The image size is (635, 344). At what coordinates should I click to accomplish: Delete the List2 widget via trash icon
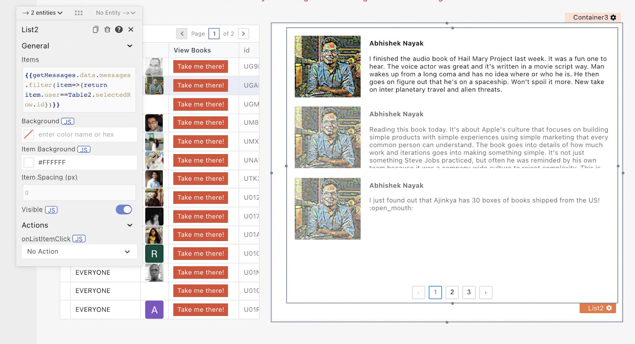click(107, 30)
